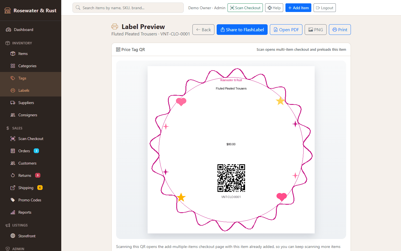The height and width of the screenshot is (251, 401).
Task: Click the Labels printer icon in sidebar
Action: (13, 90)
